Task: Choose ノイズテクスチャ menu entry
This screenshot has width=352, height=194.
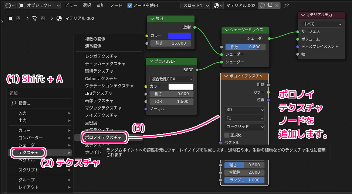Action: [108, 115]
